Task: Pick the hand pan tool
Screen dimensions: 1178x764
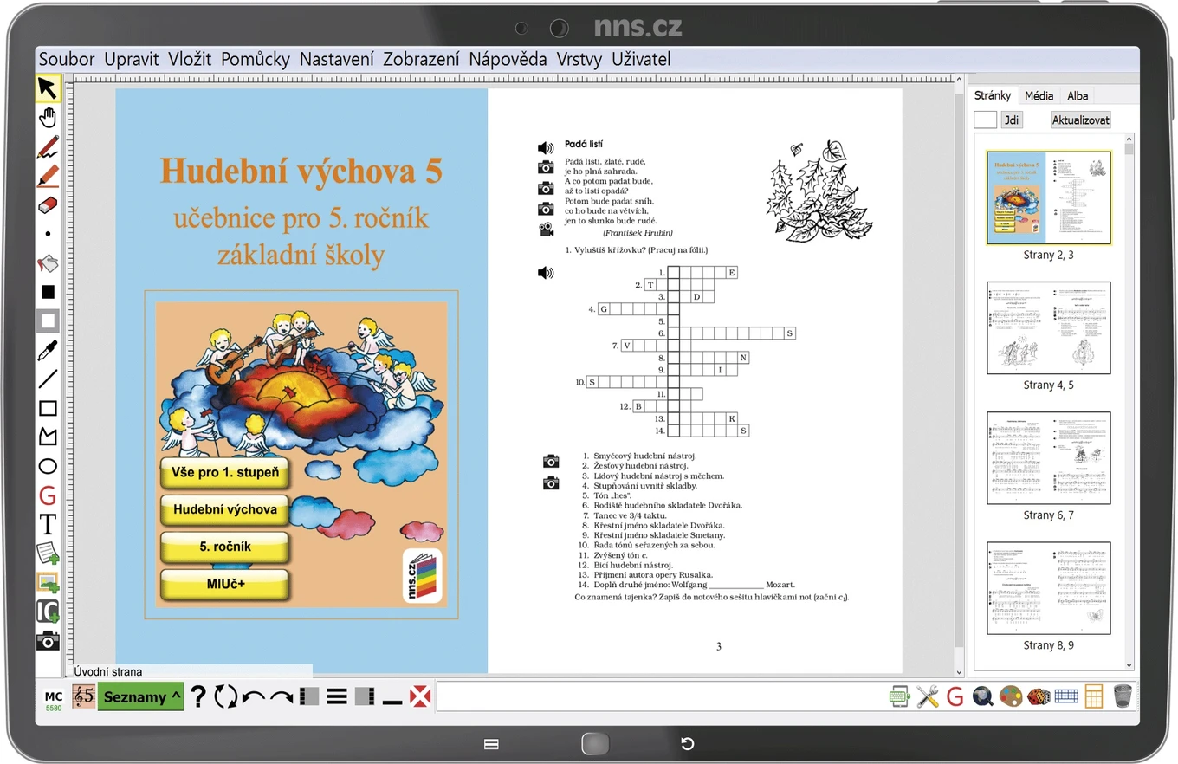Action: pos(48,117)
